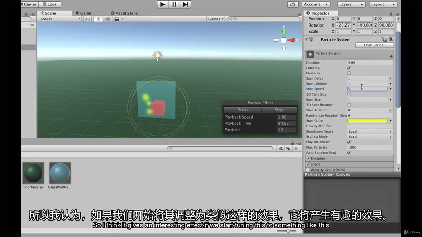422x237 pixels.
Task: Toggle Play On Awake checkbox
Action: 349,142
